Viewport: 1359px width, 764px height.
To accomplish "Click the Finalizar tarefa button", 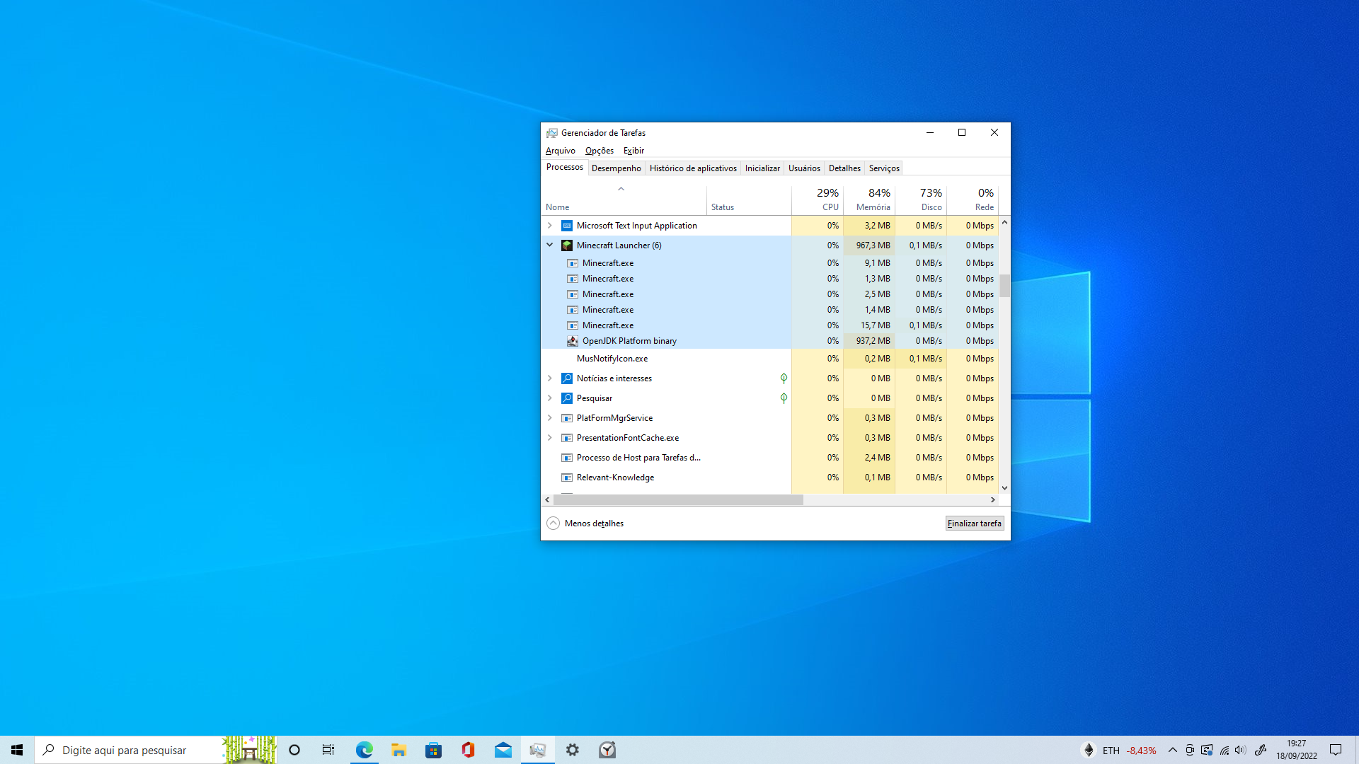I will point(974,523).
